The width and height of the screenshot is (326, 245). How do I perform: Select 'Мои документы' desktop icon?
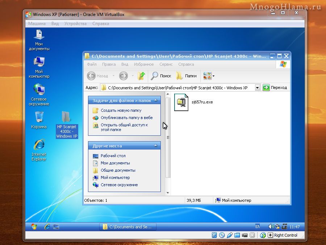click(x=39, y=40)
